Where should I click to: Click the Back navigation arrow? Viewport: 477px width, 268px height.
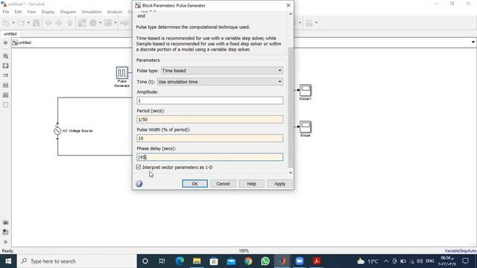pyautogui.click(x=48, y=23)
